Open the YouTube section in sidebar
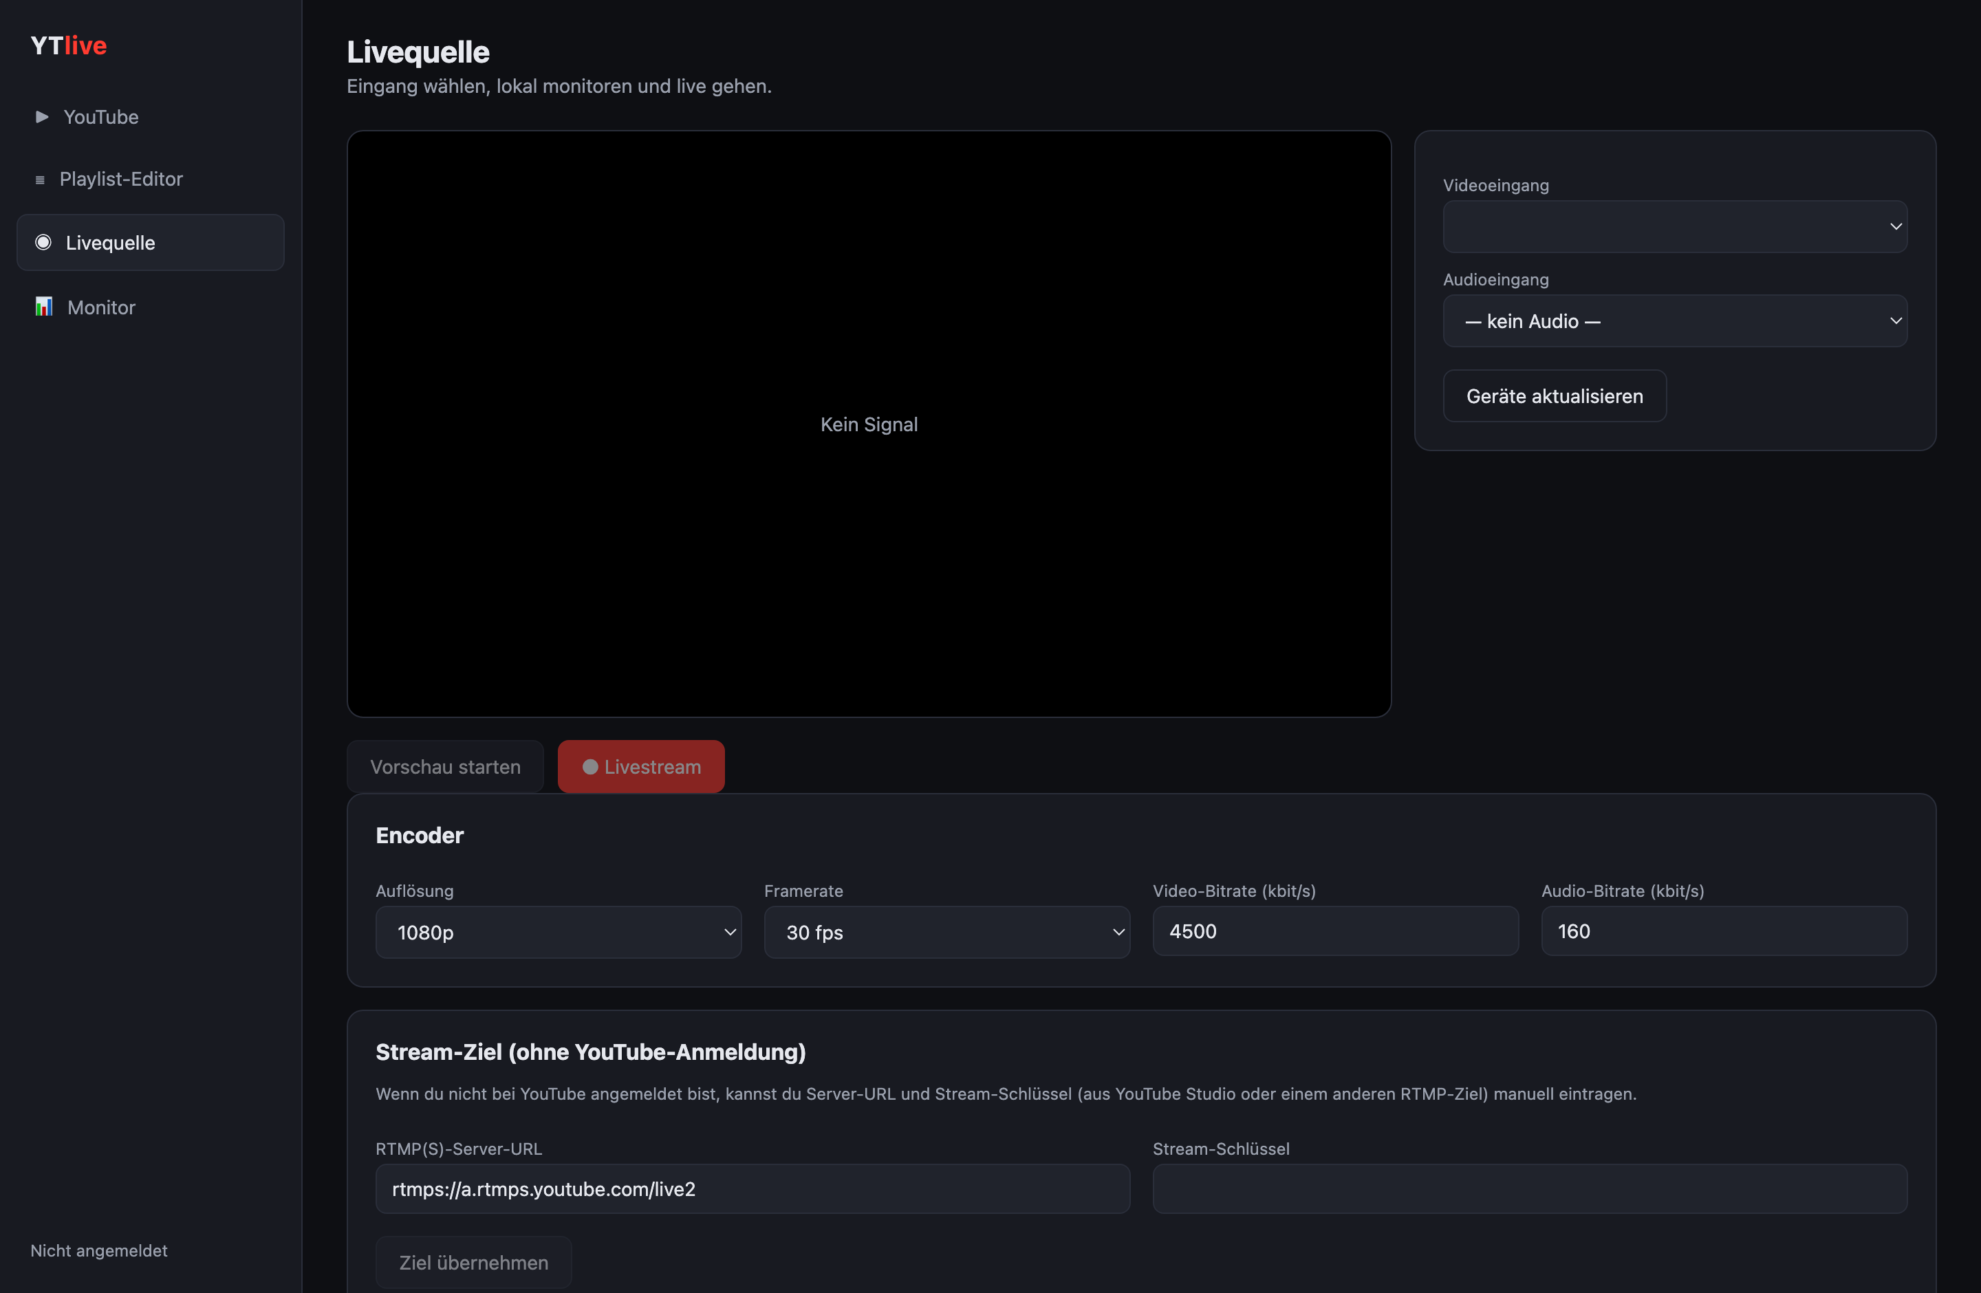Image resolution: width=1981 pixels, height=1293 pixels. (x=151, y=116)
